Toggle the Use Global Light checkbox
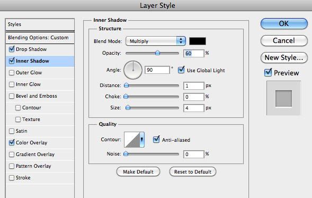The height and width of the screenshot is (198, 312). click(181, 70)
